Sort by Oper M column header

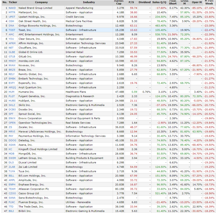pyautogui.click(x=197, y=2)
